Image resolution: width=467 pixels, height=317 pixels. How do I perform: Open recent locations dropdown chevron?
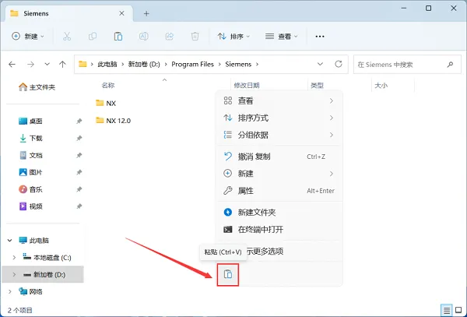pyautogui.click(x=47, y=64)
